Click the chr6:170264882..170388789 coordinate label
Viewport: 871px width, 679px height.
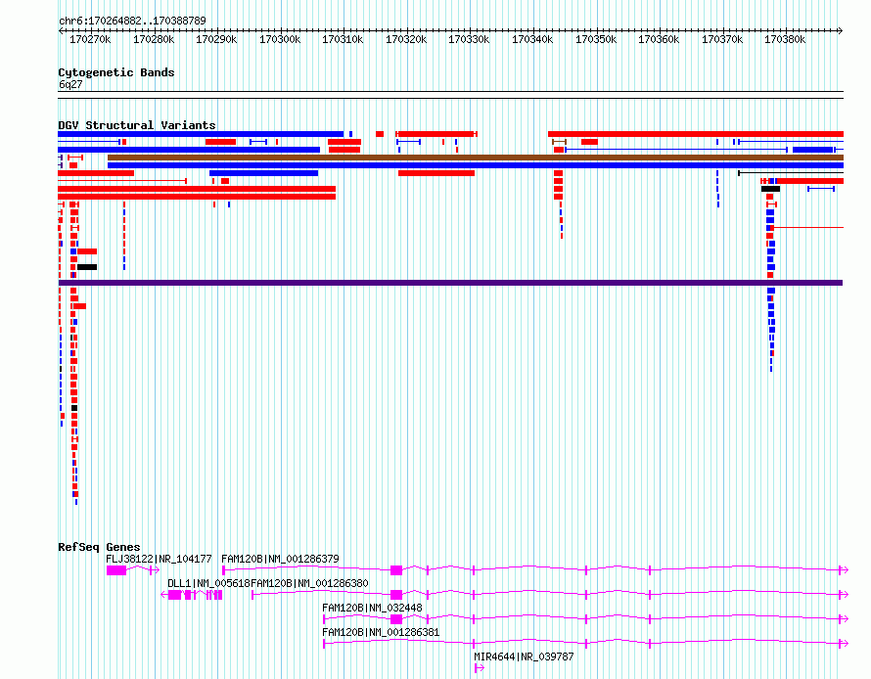click(x=132, y=21)
